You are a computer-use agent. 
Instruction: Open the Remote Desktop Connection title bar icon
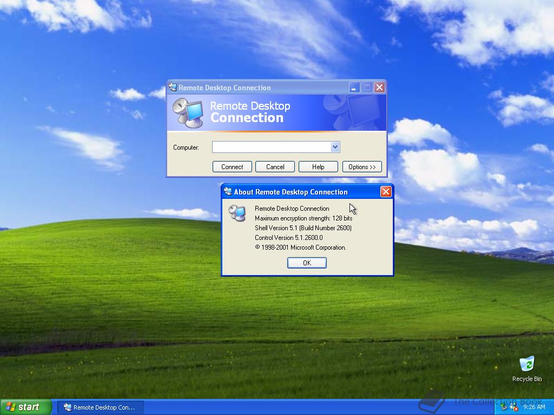[x=173, y=87]
